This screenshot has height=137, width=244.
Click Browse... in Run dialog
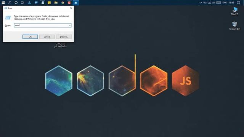click(x=64, y=37)
